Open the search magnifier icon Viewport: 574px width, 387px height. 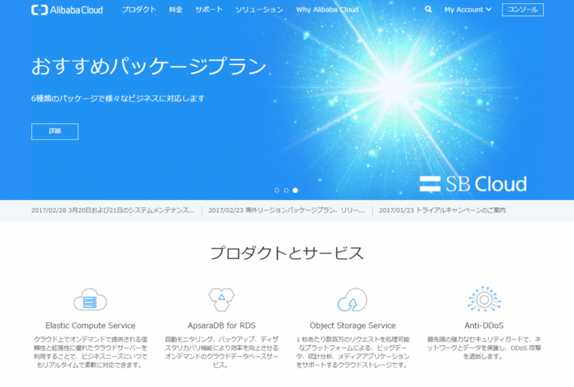[x=428, y=9]
